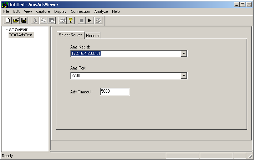Open the Analyze menu
This screenshot has height=160, width=254.
101,11
